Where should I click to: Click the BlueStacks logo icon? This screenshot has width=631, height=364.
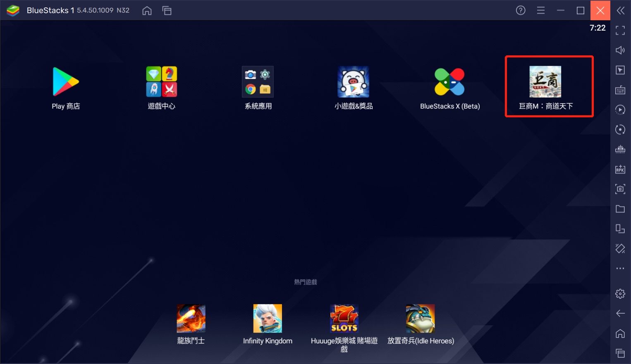(x=13, y=10)
